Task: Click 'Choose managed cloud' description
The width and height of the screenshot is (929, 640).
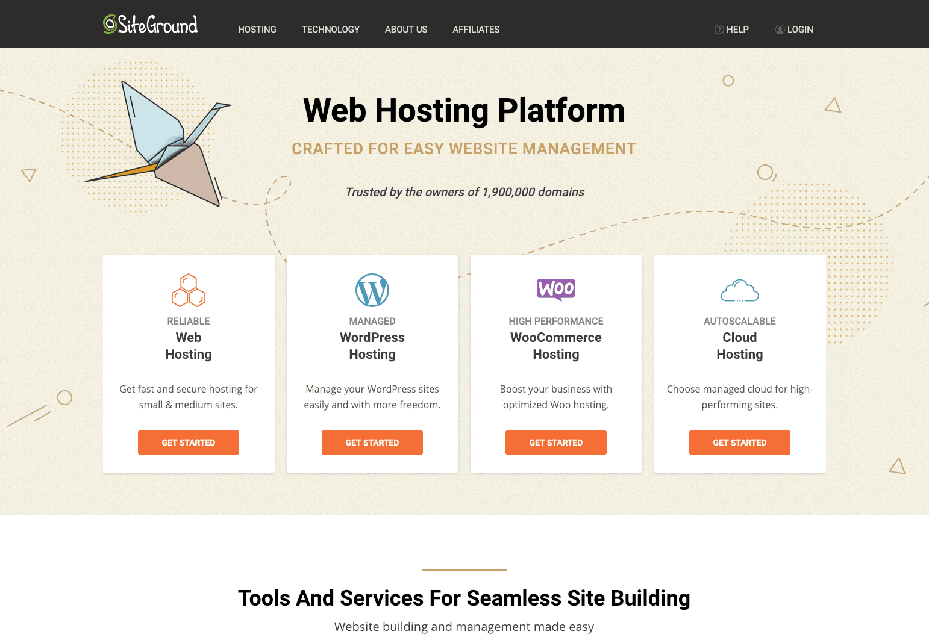Action: click(x=740, y=397)
